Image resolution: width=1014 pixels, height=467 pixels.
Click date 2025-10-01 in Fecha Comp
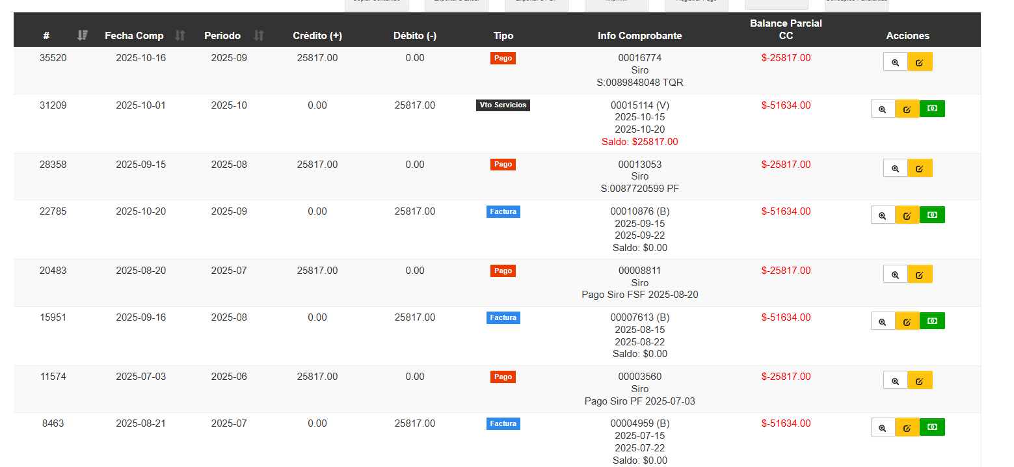click(x=140, y=105)
